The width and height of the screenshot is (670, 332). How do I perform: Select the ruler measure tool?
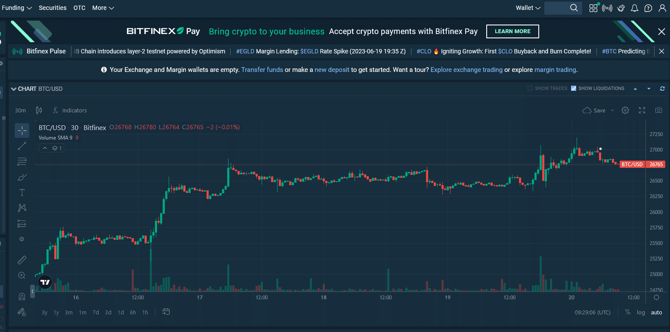pyautogui.click(x=22, y=260)
